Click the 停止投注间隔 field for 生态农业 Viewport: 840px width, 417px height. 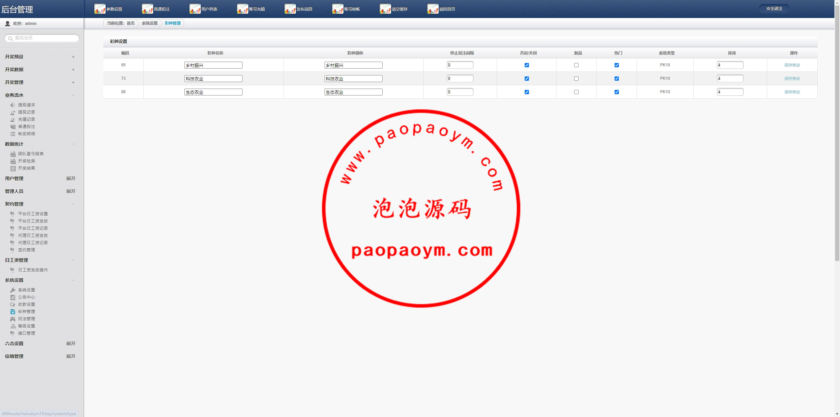pyautogui.click(x=460, y=92)
